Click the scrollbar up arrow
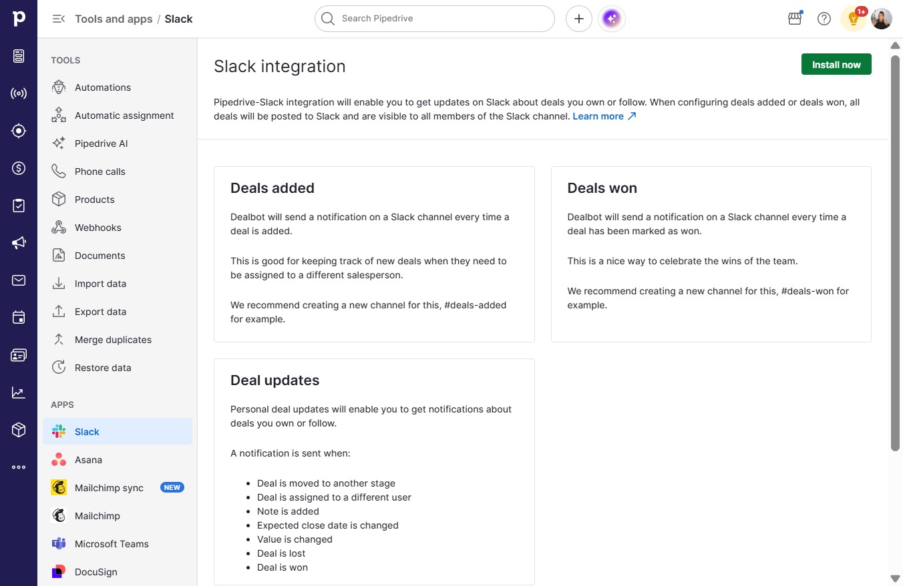The width and height of the screenshot is (903, 586). (x=895, y=45)
